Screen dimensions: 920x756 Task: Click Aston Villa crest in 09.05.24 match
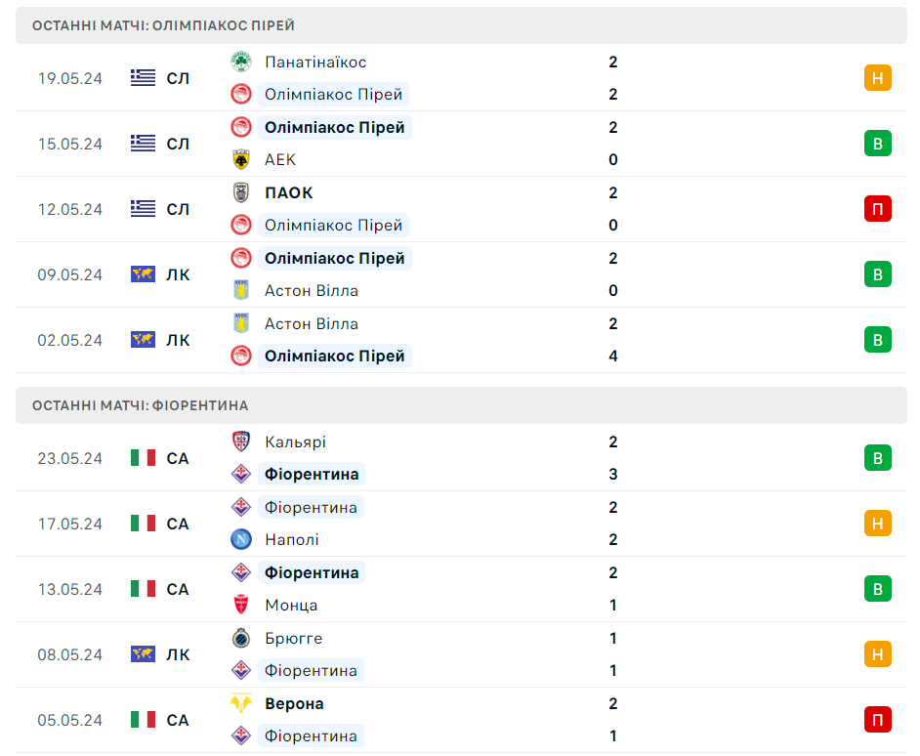tap(240, 290)
